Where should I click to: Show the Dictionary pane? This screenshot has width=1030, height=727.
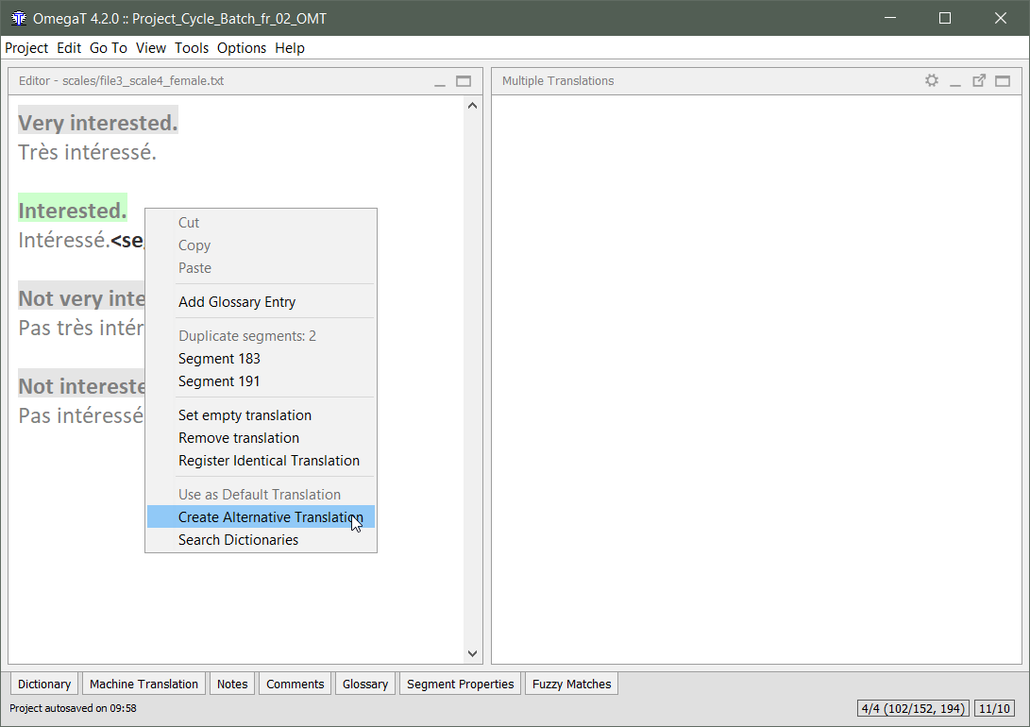click(44, 684)
